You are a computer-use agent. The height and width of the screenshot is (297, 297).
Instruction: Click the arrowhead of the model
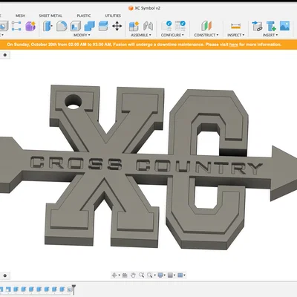coord(284,173)
